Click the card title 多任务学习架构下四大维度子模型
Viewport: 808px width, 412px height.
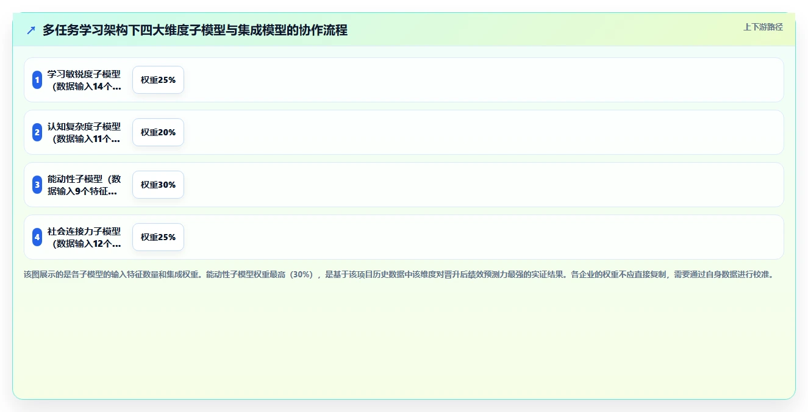[x=195, y=30]
